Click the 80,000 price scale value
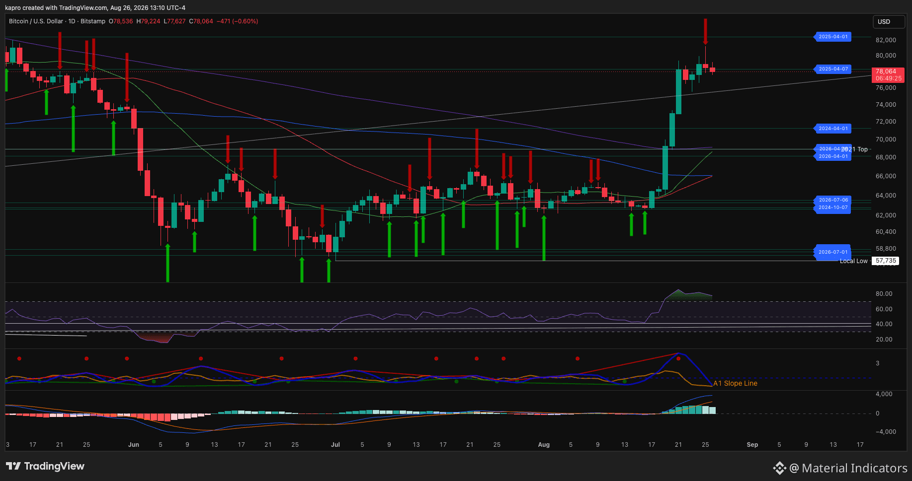This screenshot has height=481, width=912. click(x=886, y=56)
